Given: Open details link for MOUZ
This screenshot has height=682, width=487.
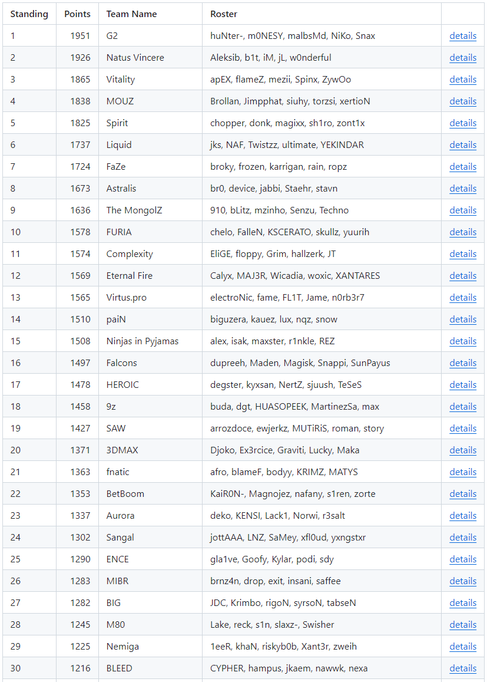Looking at the screenshot, I should [463, 101].
